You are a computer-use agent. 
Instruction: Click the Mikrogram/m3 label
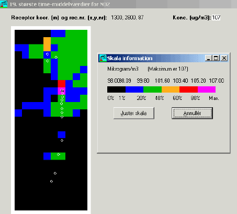click(123, 69)
